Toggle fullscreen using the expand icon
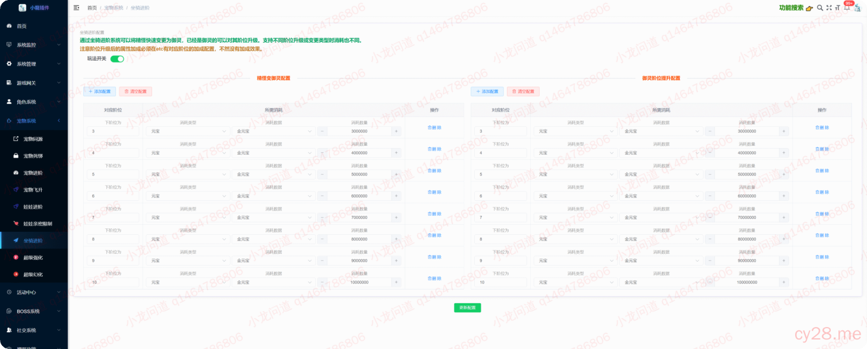This screenshot has height=349, width=867. (x=829, y=8)
